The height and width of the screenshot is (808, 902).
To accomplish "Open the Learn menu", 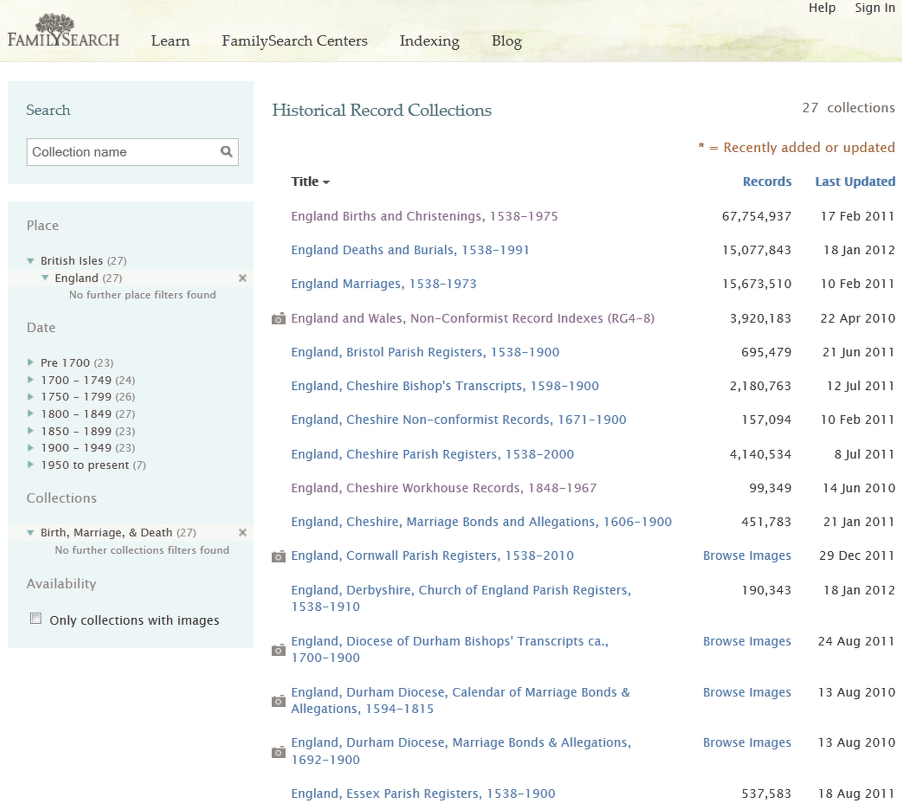I will click(x=170, y=41).
